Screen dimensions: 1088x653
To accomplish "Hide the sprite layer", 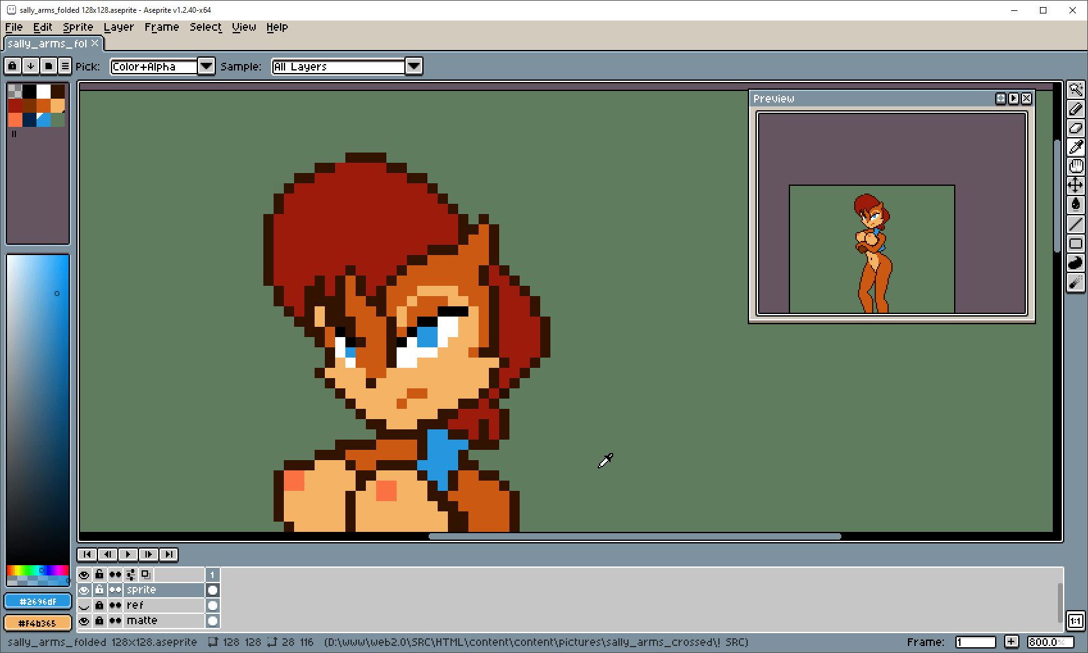I will point(84,590).
